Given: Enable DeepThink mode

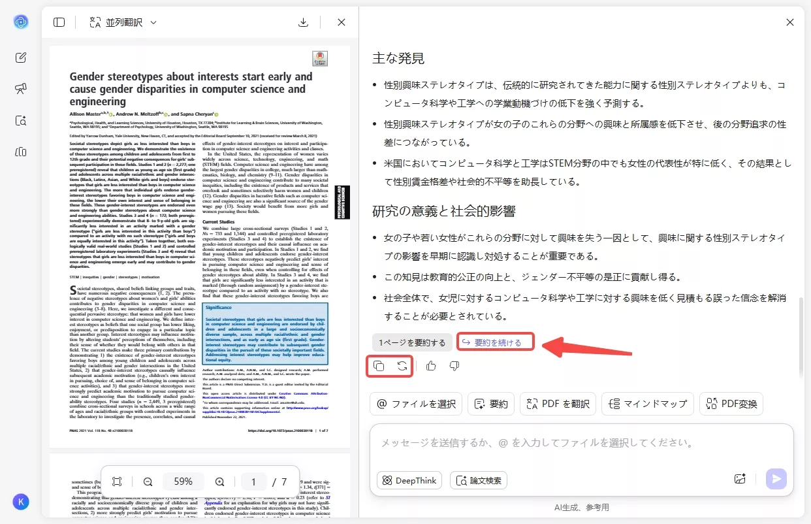Looking at the screenshot, I should (409, 480).
